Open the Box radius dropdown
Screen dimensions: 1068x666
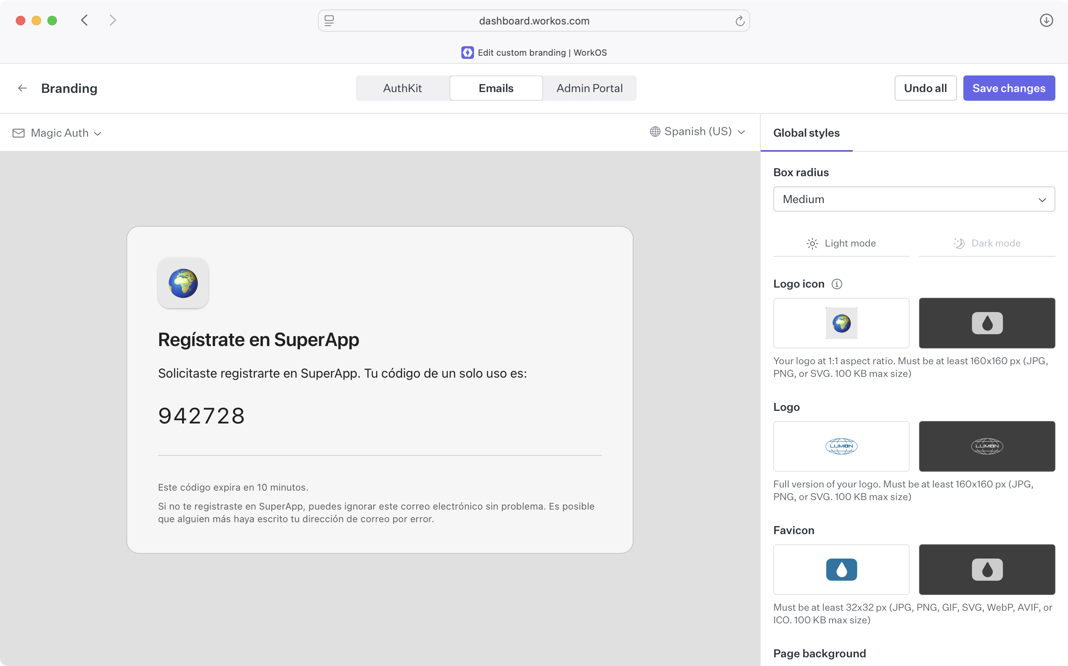point(914,199)
